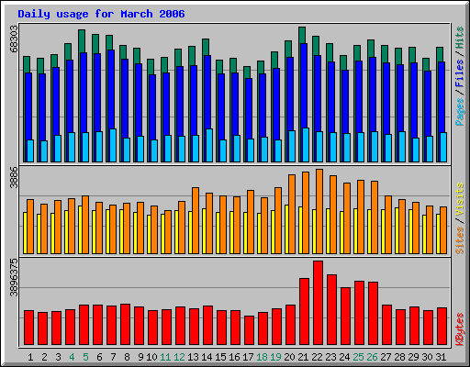470x367 pixels.
Task: Select the cyan Pages bar for day 1
Action: [30, 150]
